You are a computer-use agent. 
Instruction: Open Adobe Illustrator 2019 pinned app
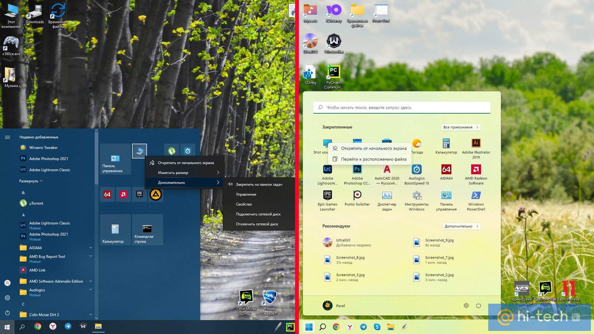click(476, 149)
